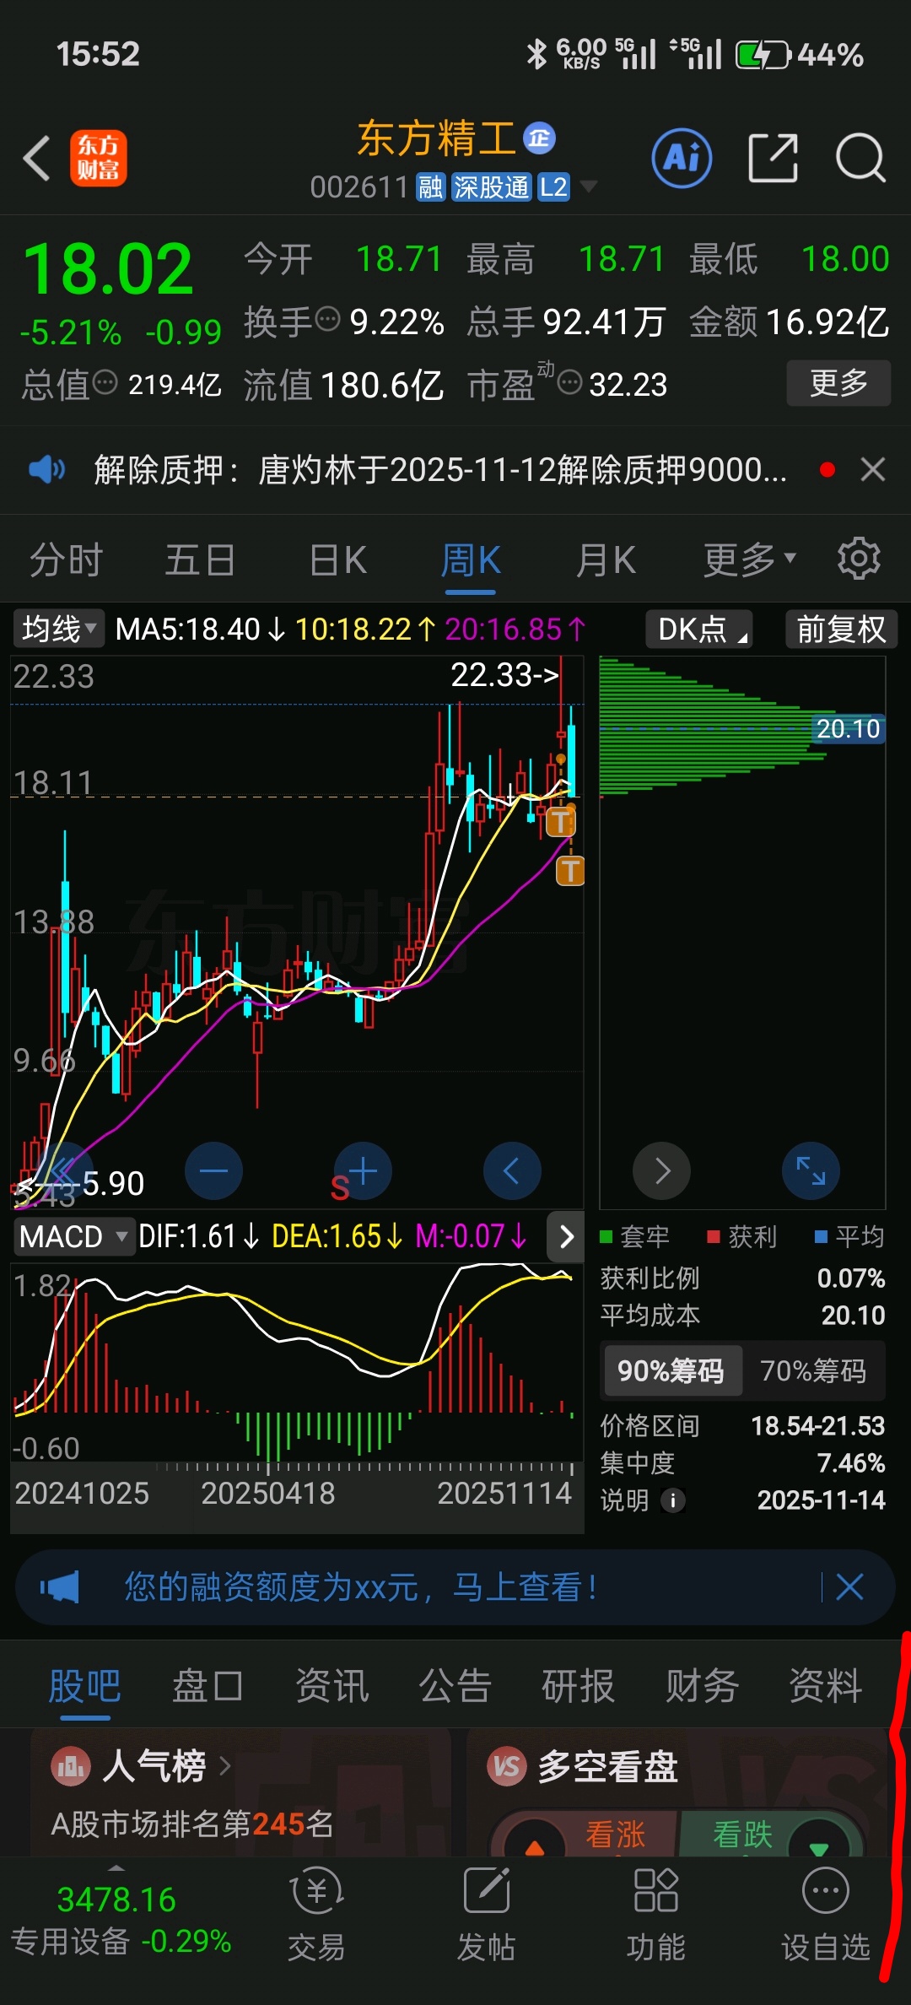Screen dimensions: 911x2005
Task: Switch to 盘口 tab
Action: click(x=208, y=1686)
